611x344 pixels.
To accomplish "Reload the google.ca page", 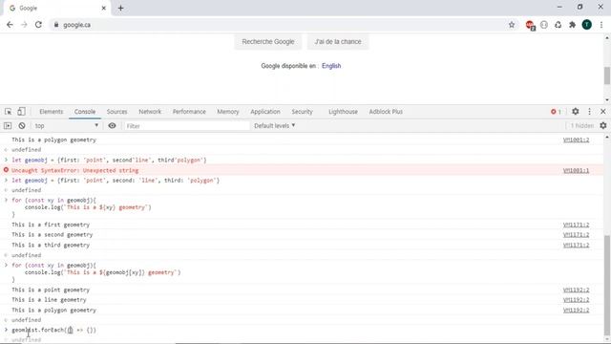I will point(38,25).
